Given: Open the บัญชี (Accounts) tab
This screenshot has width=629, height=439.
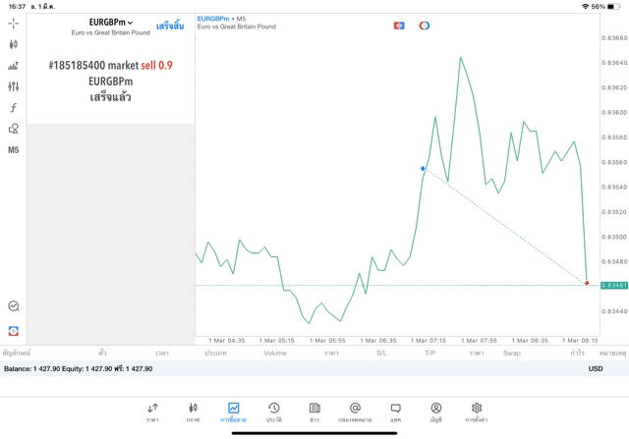Looking at the screenshot, I should pyautogui.click(x=435, y=412).
